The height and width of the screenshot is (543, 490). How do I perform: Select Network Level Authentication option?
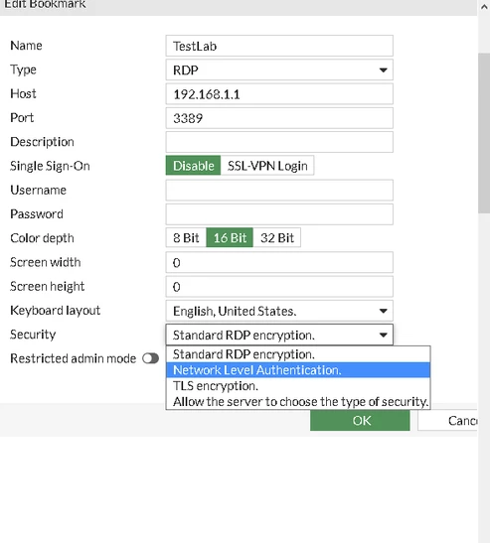point(298,370)
